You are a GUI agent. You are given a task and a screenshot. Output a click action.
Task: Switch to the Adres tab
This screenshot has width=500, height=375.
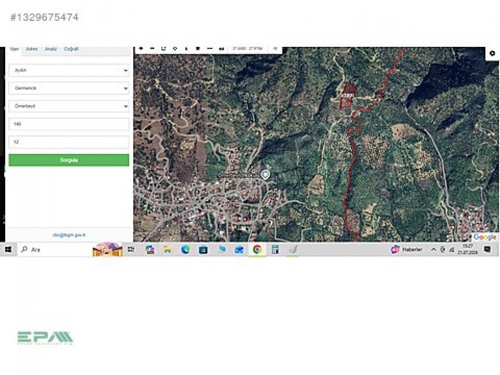32,49
